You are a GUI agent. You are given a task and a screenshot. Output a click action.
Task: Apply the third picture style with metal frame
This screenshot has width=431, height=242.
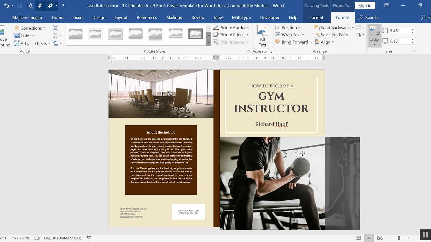click(115, 34)
